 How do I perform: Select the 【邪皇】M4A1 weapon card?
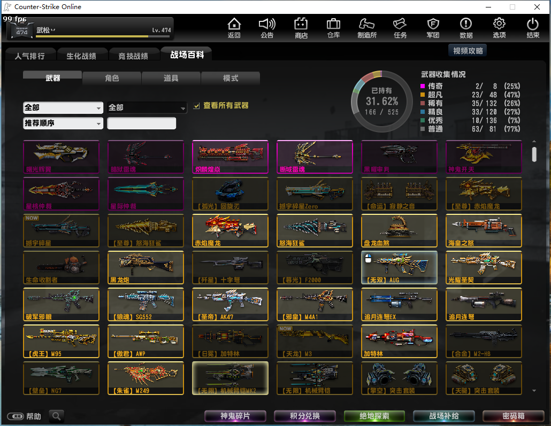pyautogui.click(x=315, y=305)
